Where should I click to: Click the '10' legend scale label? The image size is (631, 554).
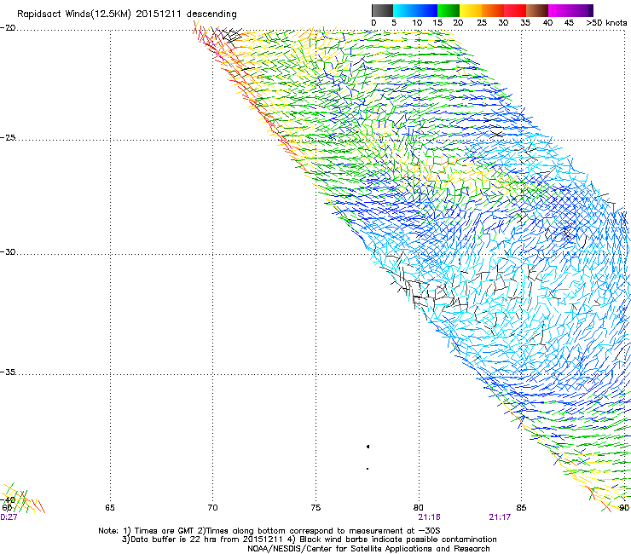point(416,23)
